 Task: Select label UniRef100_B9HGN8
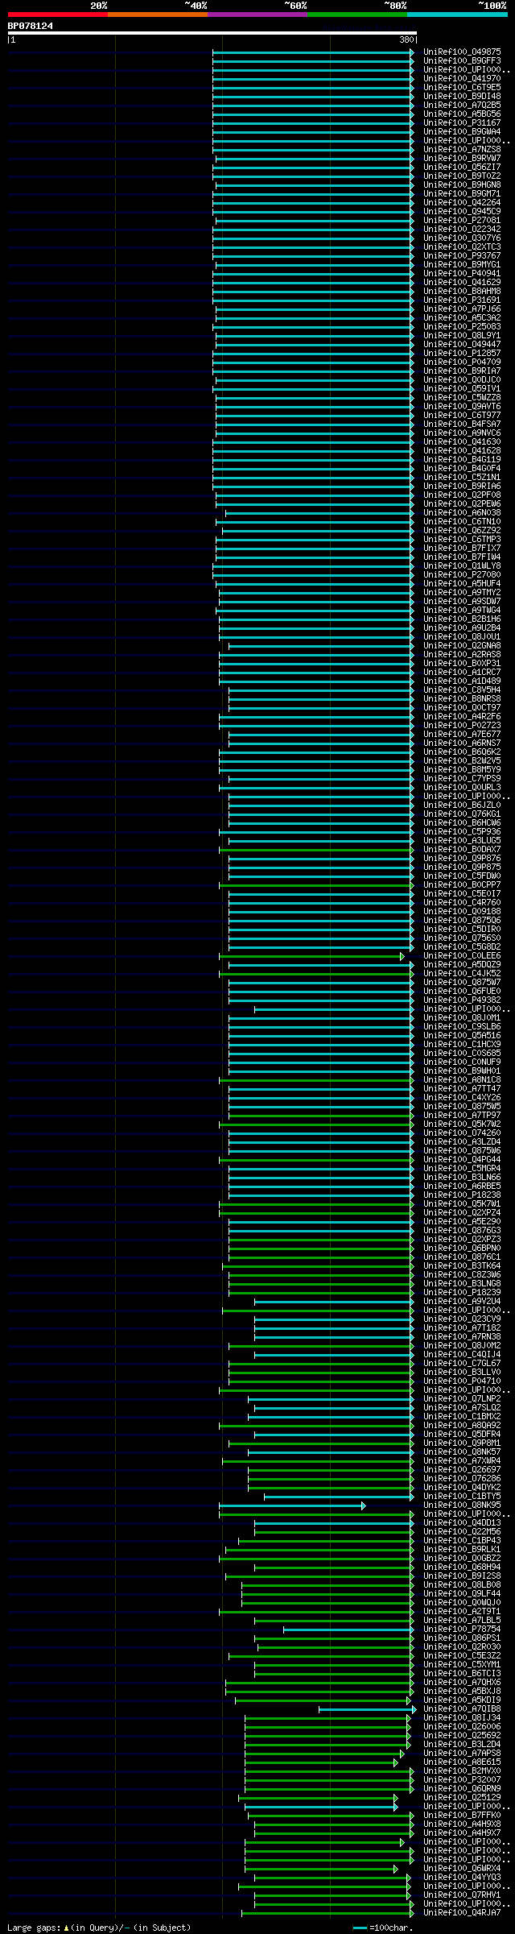462,184
